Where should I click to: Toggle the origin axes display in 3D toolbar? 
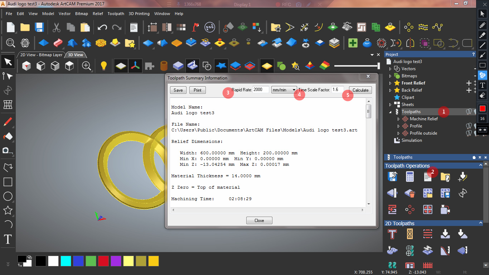click(x=135, y=66)
